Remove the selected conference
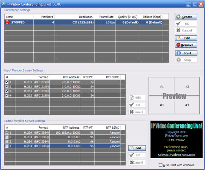 point(186,45)
